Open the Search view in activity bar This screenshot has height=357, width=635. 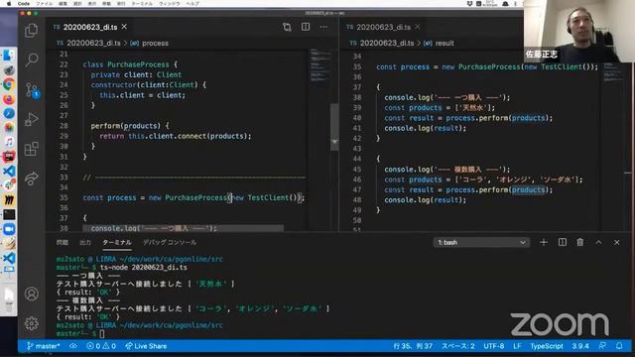point(31,59)
